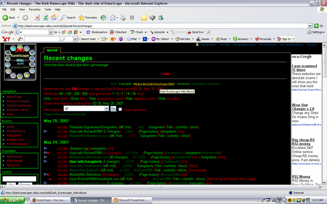Click the speech bubble toolbar icon

(152, 18)
